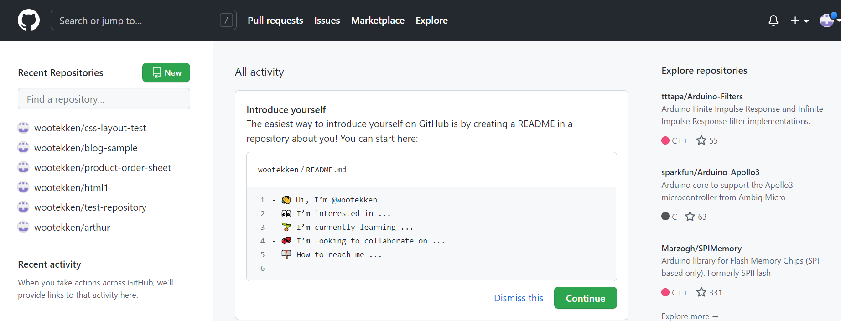This screenshot has height=321, width=841.
Task: Click the C++ language dot for SPIMemory
Action: (x=665, y=292)
